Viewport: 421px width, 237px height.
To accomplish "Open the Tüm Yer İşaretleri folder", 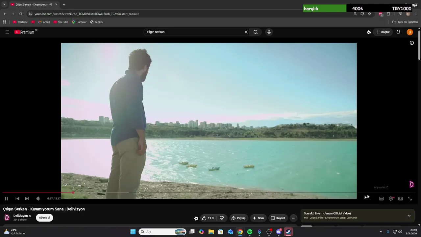I will click(x=405, y=22).
